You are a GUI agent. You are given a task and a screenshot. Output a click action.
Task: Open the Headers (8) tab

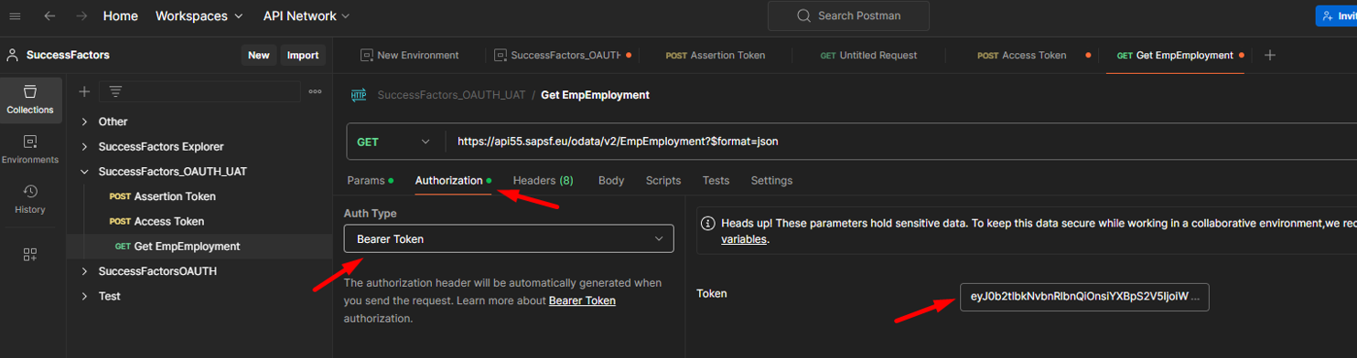543,181
